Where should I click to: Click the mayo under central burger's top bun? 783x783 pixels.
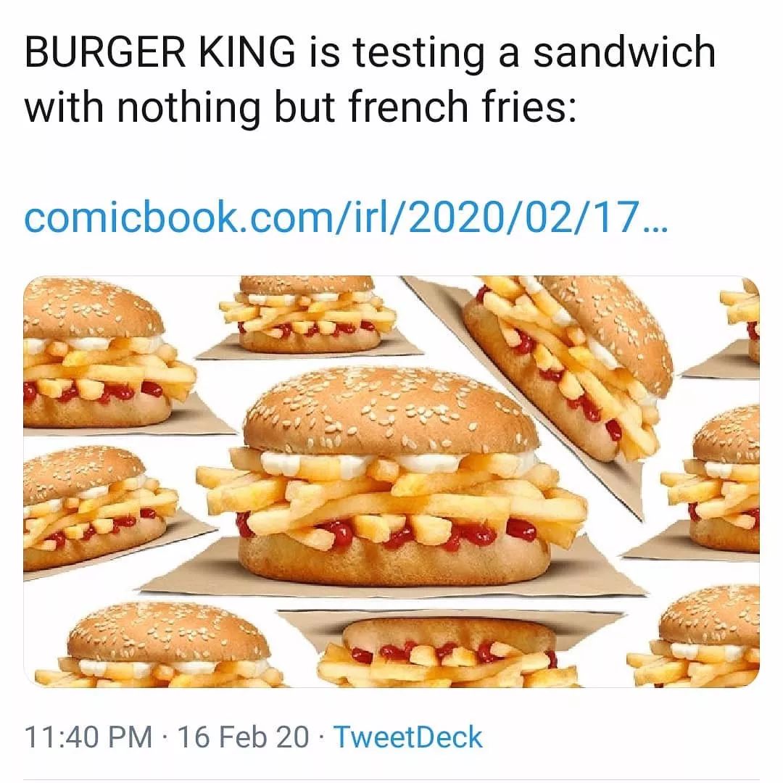coord(399,460)
